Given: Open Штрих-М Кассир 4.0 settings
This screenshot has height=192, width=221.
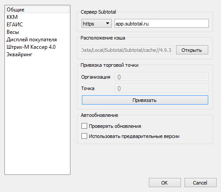Looking at the screenshot, I should pos(37,47).
